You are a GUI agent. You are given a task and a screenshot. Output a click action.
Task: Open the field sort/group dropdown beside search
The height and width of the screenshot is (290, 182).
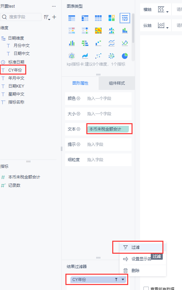tap(47, 17)
